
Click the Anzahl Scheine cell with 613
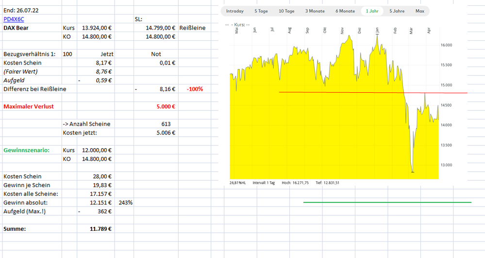pyautogui.click(x=166, y=124)
